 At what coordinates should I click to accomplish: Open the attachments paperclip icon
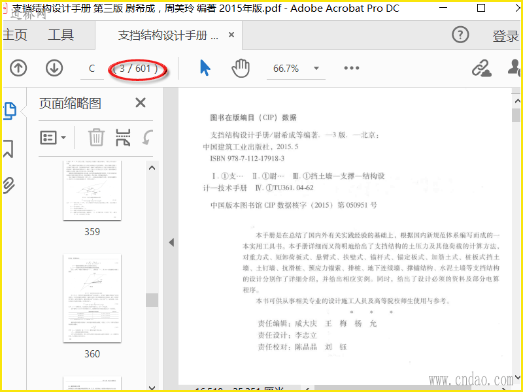[x=8, y=186]
